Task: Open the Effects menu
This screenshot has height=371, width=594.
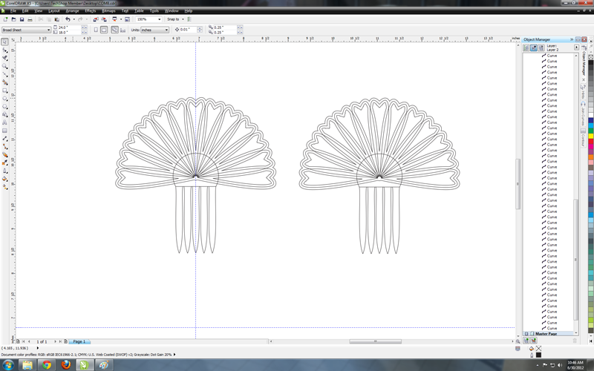Action: [90, 11]
